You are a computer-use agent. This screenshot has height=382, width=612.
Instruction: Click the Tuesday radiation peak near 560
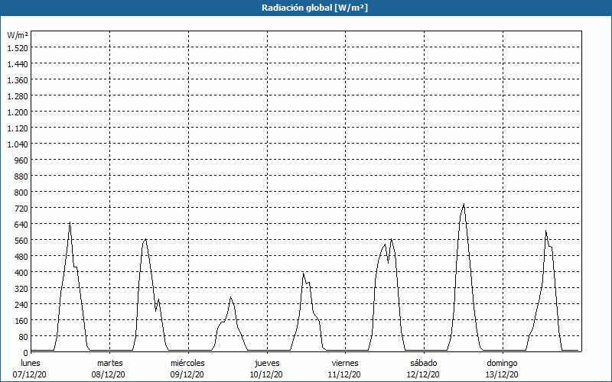pos(145,239)
